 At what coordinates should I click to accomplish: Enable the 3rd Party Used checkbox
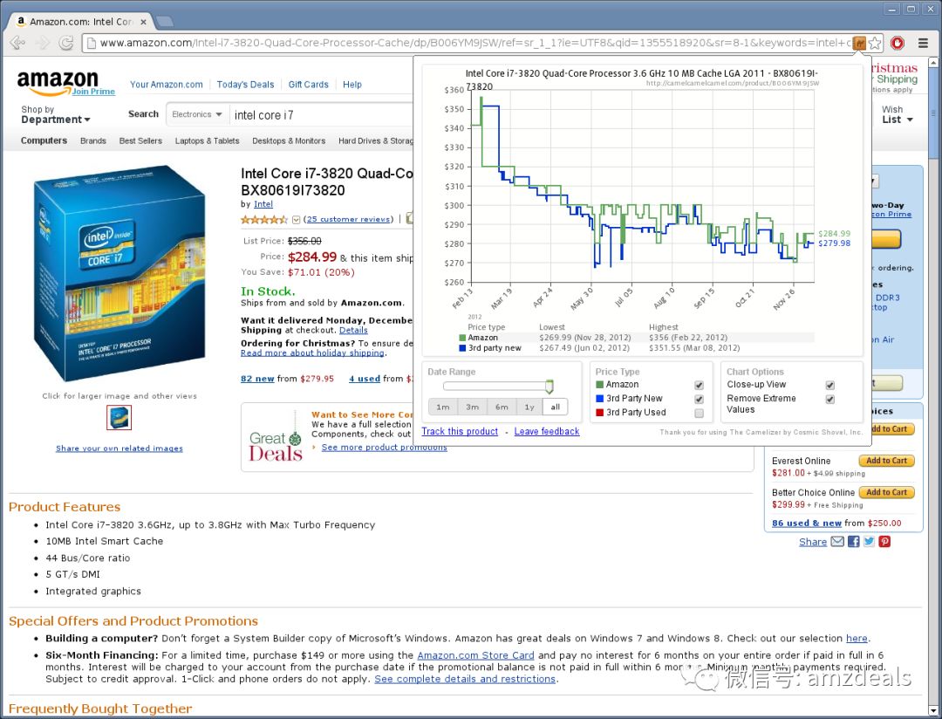click(x=699, y=413)
